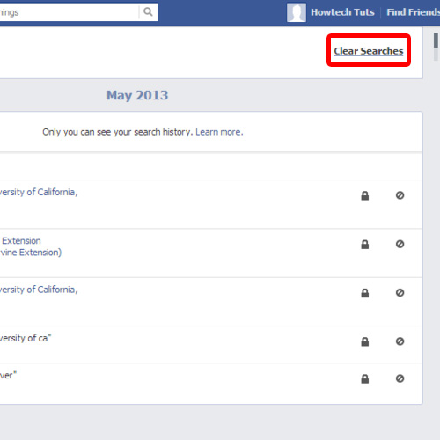Delete second University of California search entry
The image size is (440, 440).
tap(400, 293)
